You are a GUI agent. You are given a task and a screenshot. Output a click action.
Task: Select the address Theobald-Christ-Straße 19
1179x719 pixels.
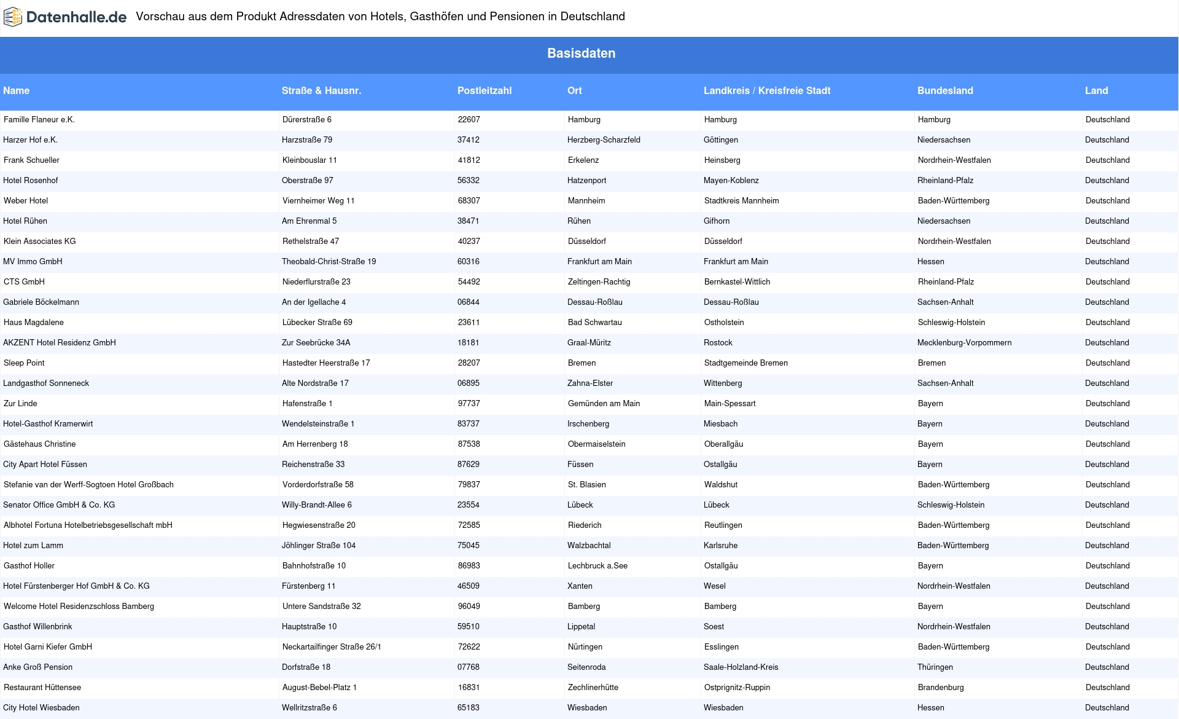[x=329, y=262]
